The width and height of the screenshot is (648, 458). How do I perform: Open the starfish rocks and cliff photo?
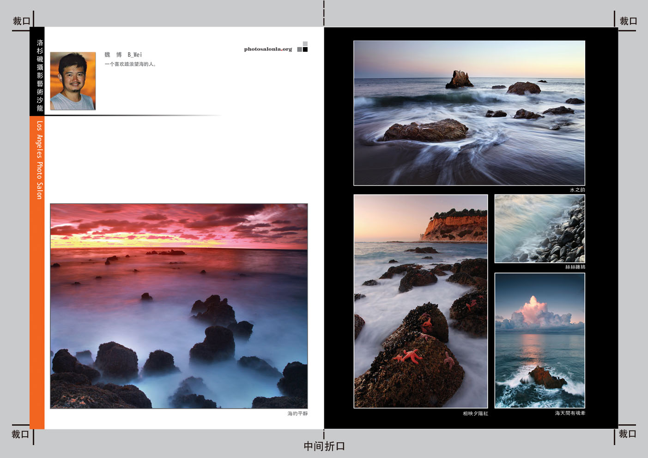[420, 301]
